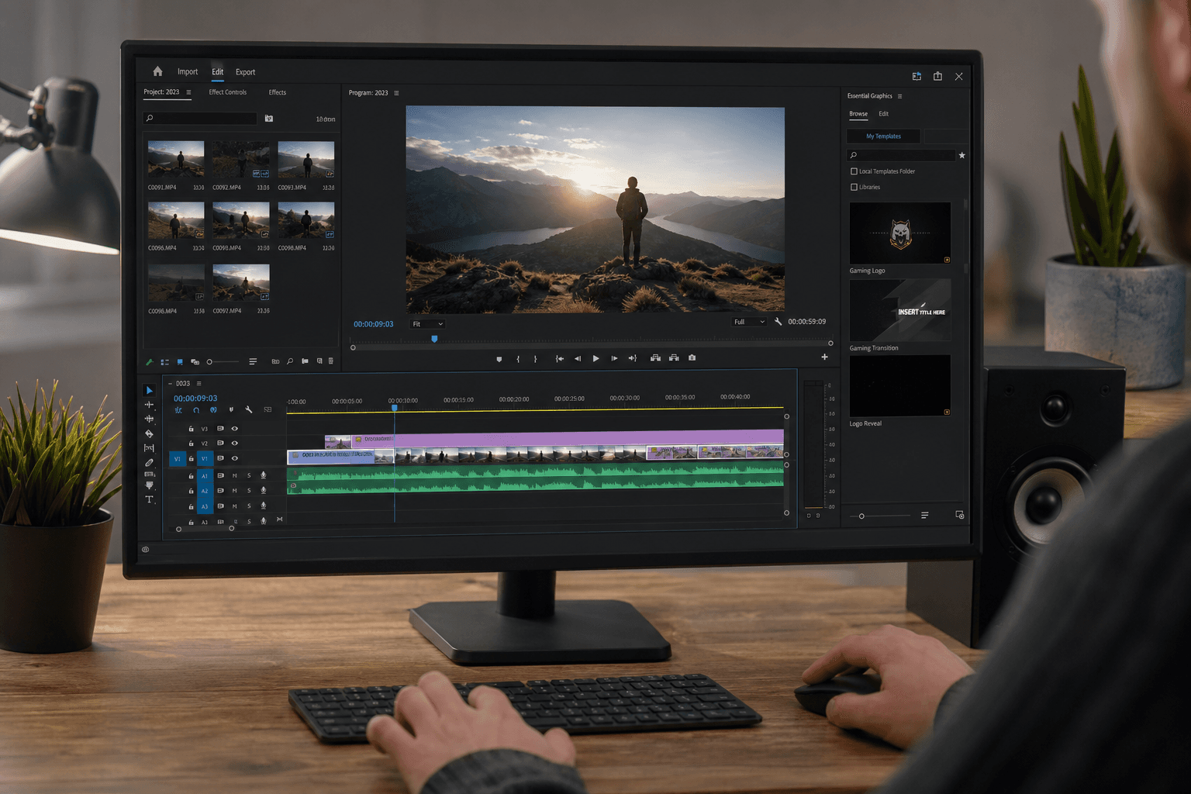Open the Effects tab
Screen dimensions: 1191x794
(x=277, y=92)
